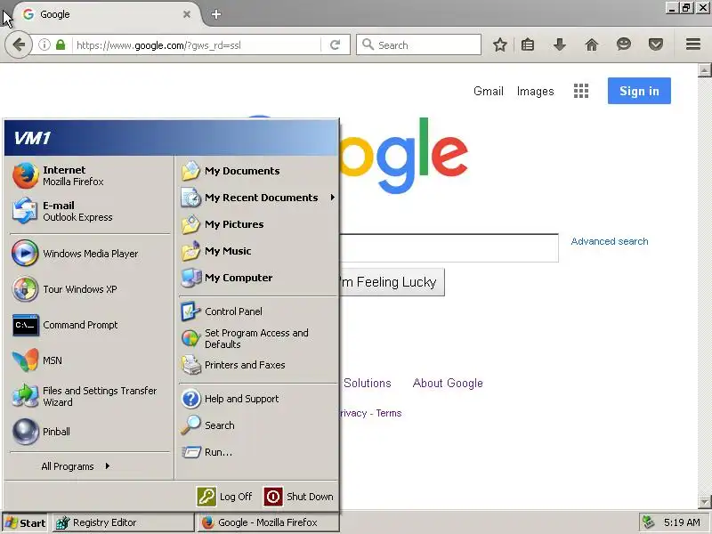Open the Terms link

click(389, 413)
